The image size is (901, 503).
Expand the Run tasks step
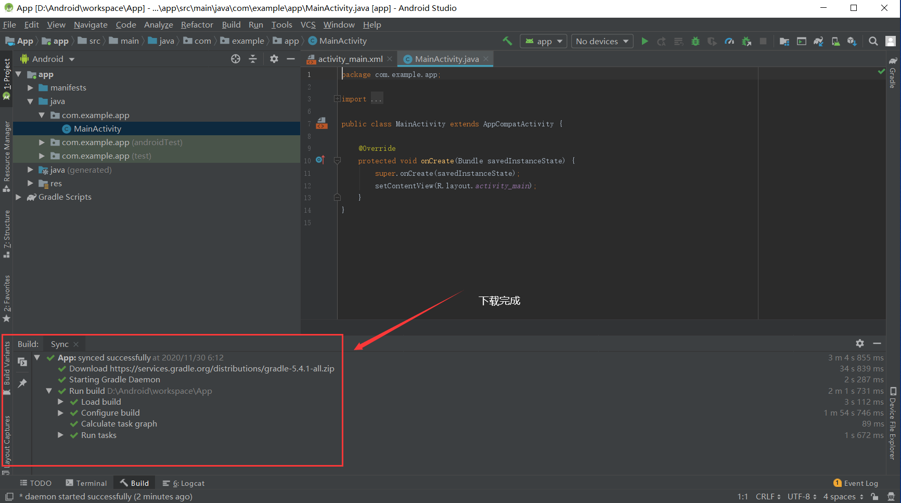pyautogui.click(x=60, y=435)
